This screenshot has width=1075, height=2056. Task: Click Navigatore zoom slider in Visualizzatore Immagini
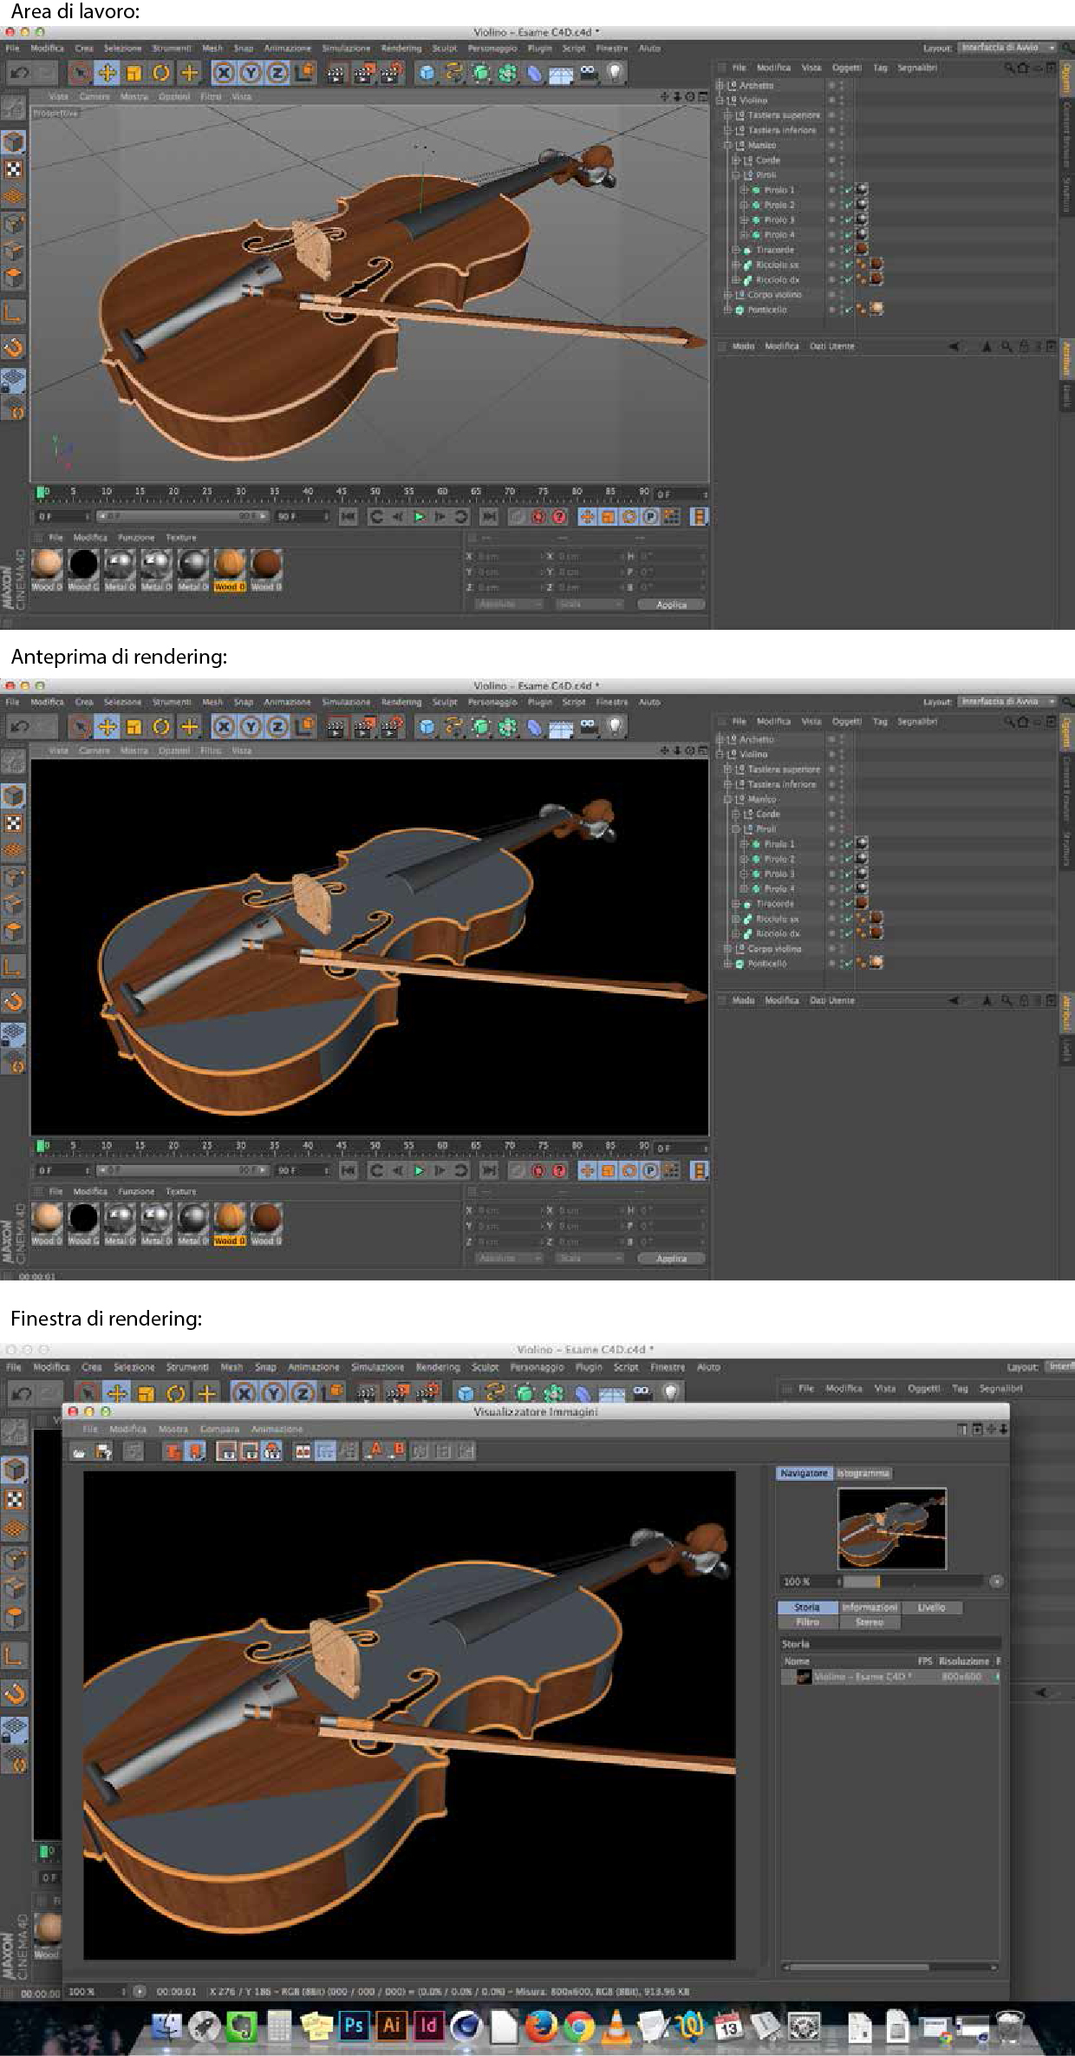(x=914, y=1581)
